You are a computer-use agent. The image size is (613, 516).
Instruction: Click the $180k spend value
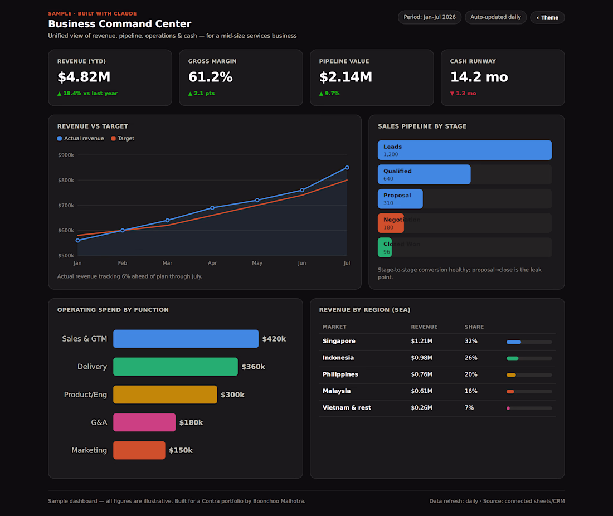pyautogui.click(x=191, y=422)
